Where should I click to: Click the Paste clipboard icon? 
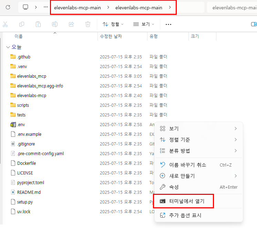click(38, 24)
